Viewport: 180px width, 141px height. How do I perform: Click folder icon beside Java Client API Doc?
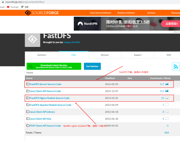[x=28, y=119]
